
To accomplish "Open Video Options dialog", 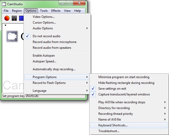I will (x=57, y=17).
